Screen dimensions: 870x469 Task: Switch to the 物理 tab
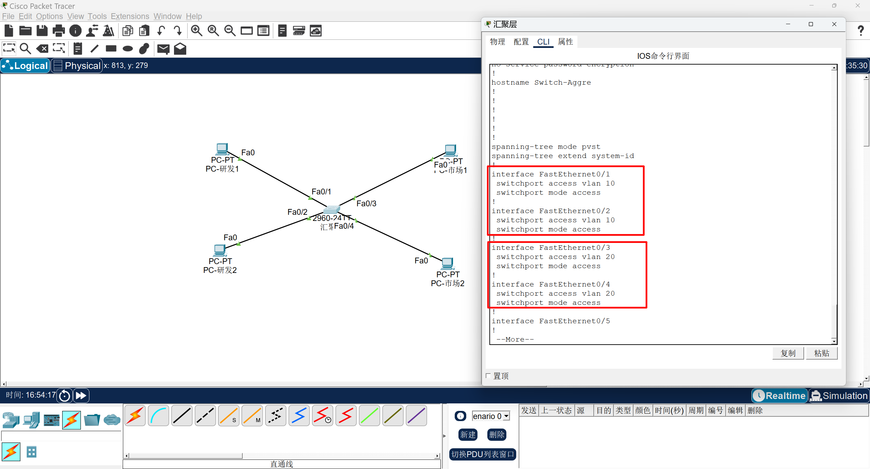498,42
